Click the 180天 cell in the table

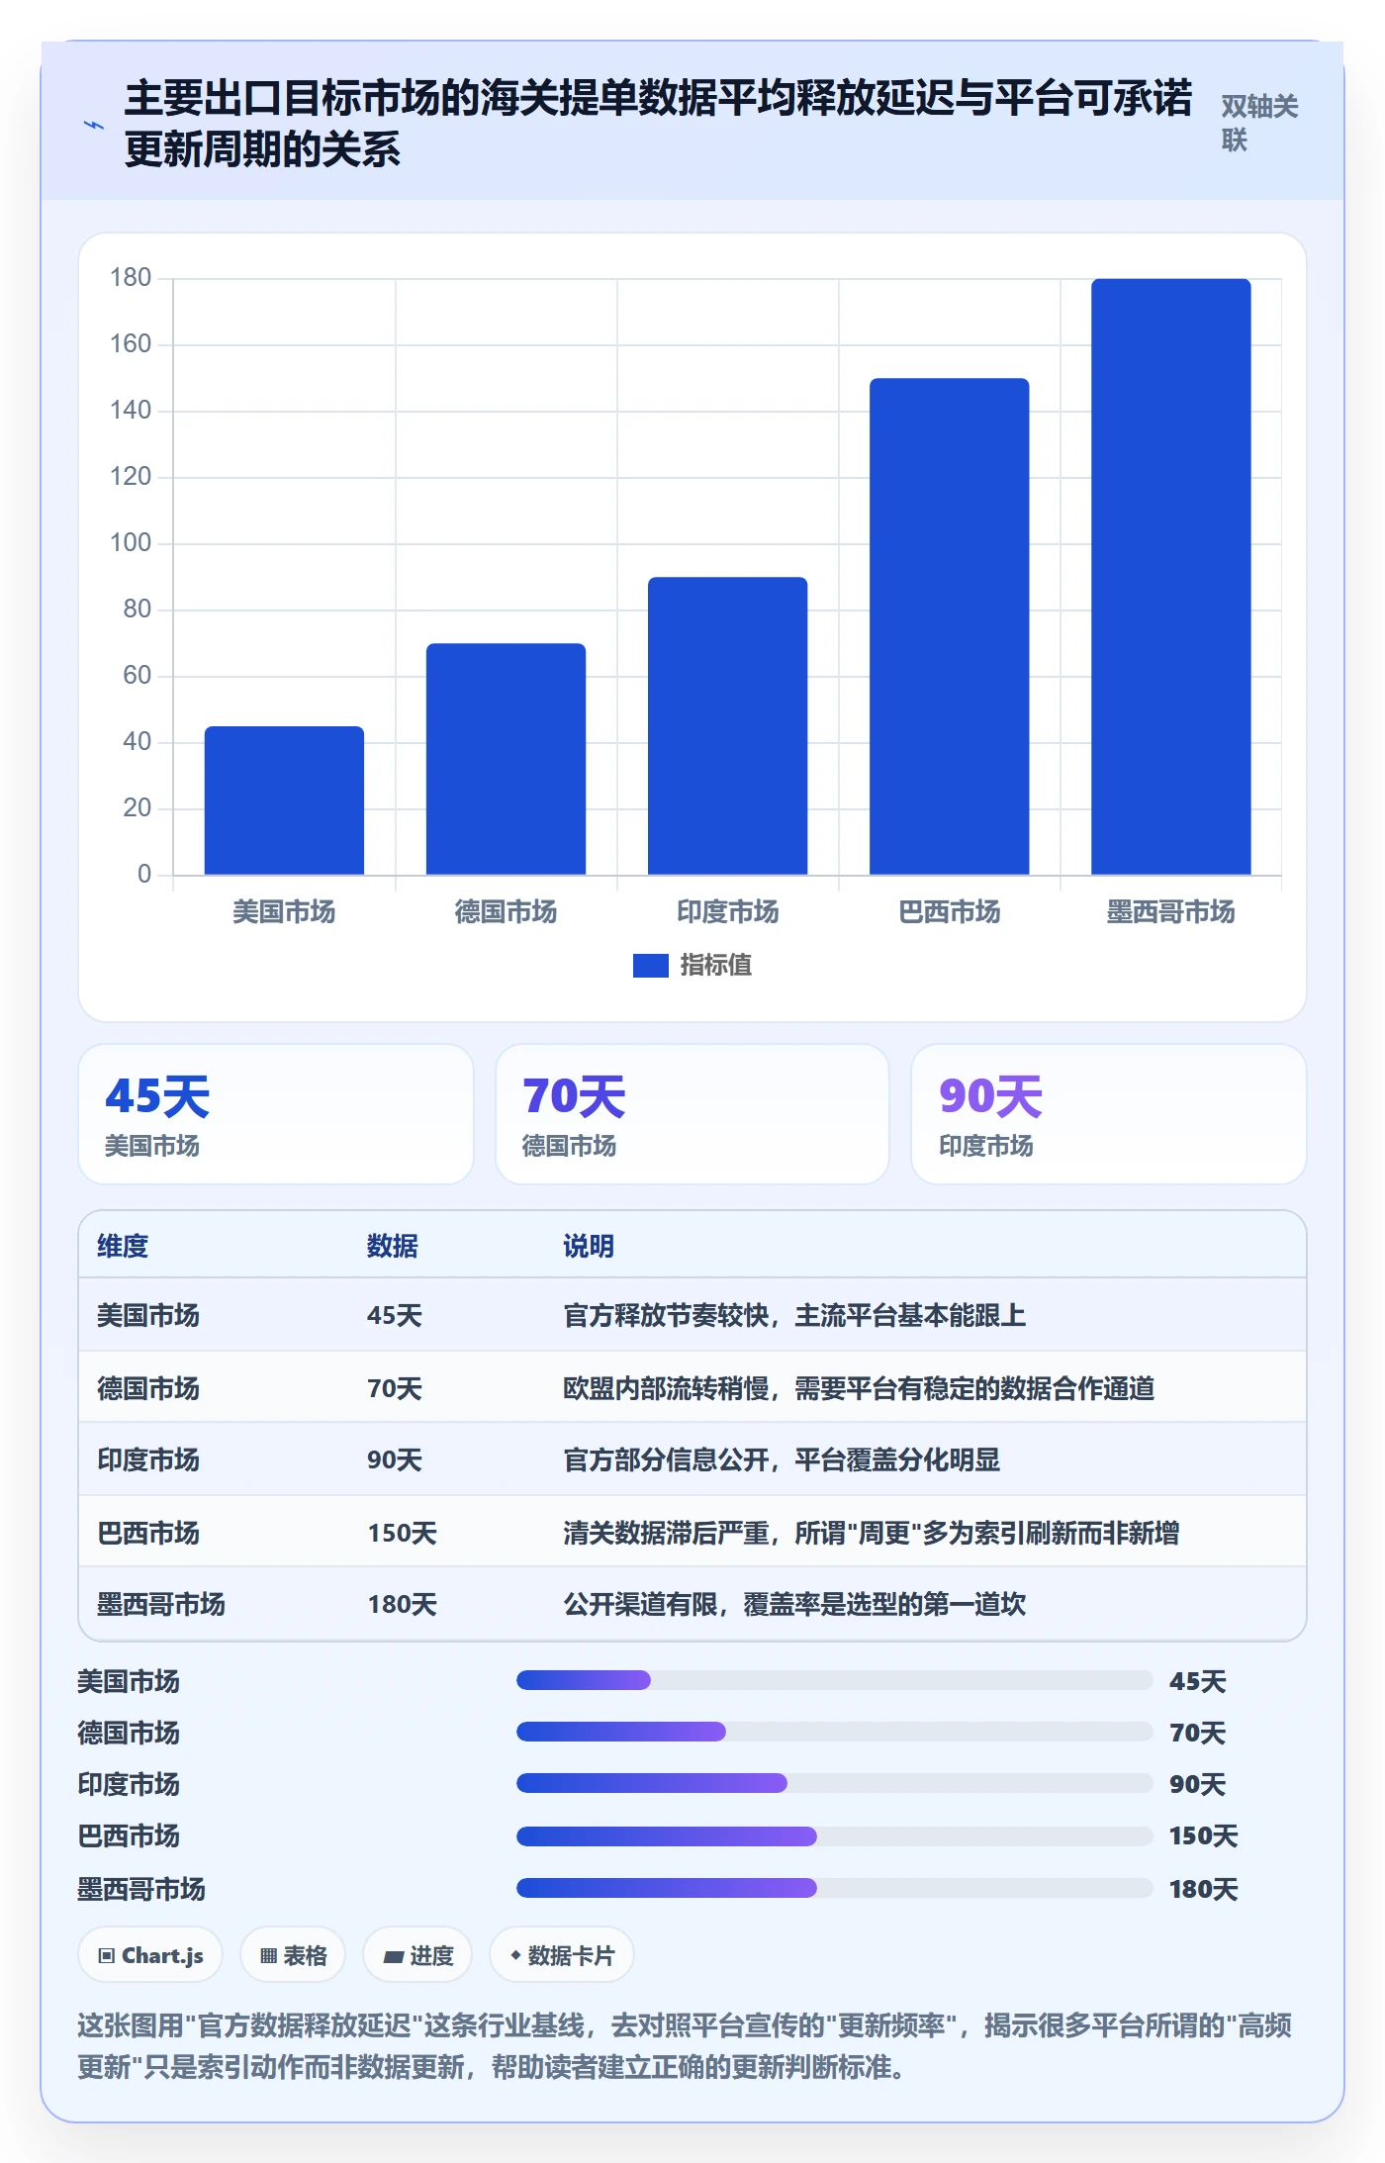tap(403, 1604)
